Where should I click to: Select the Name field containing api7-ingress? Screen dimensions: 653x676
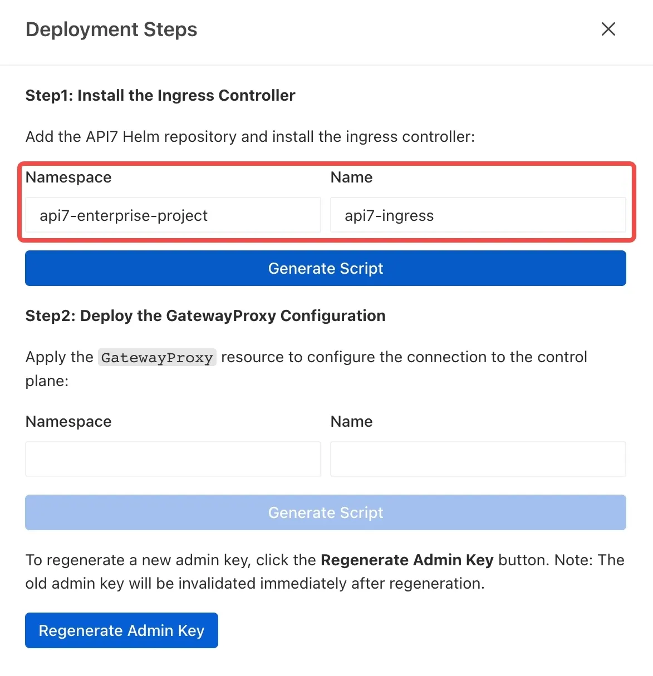click(x=478, y=215)
